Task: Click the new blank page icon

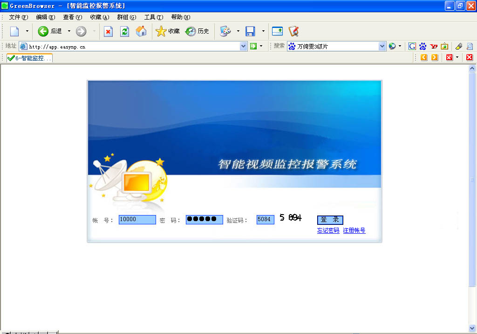Action: (14, 31)
